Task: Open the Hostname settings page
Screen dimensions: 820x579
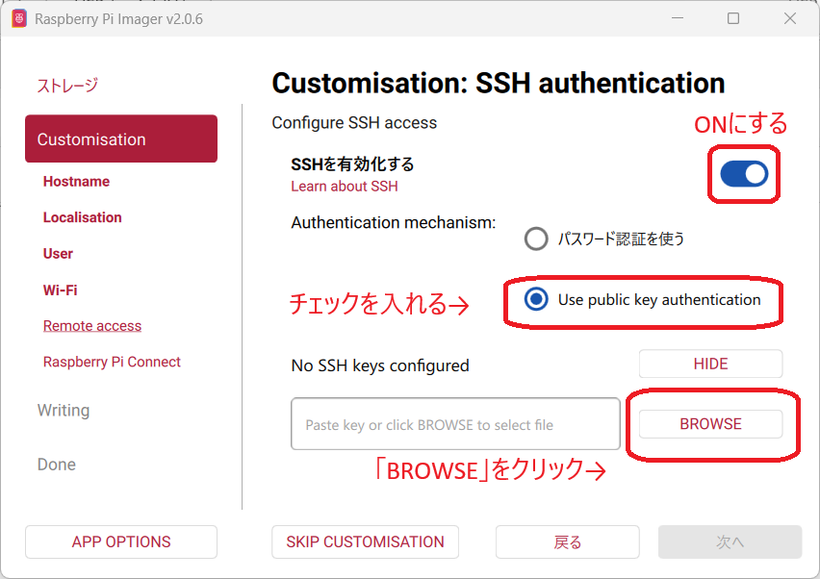Action: tap(76, 182)
